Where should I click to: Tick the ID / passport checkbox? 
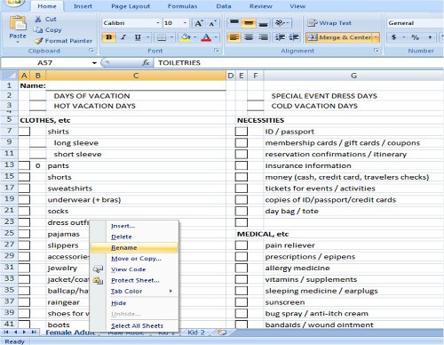click(x=242, y=132)
